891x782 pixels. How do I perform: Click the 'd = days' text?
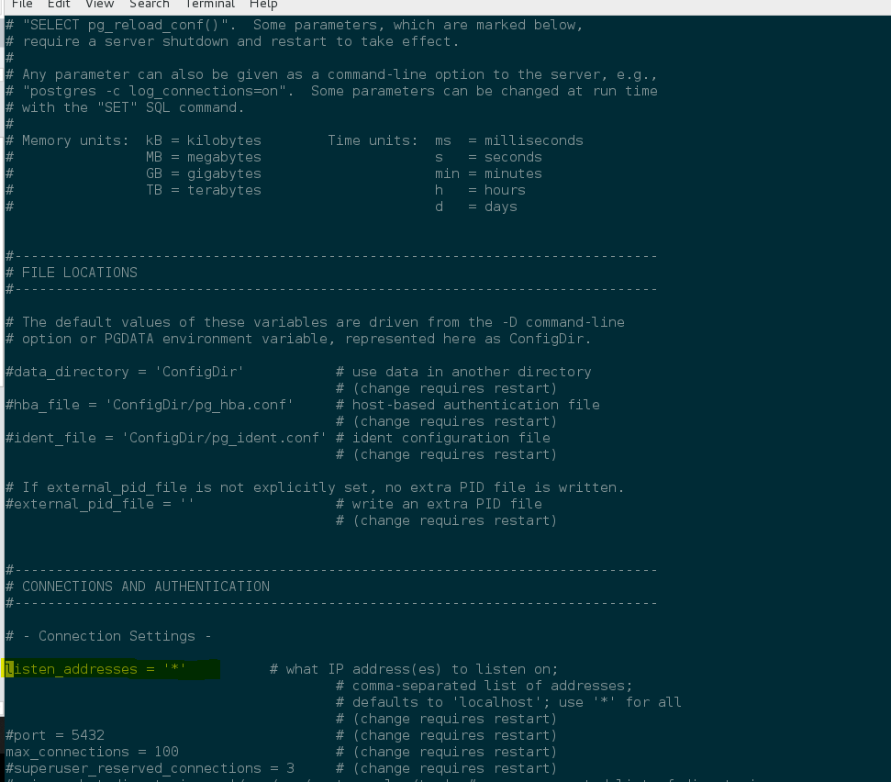[x=476, y=207]
